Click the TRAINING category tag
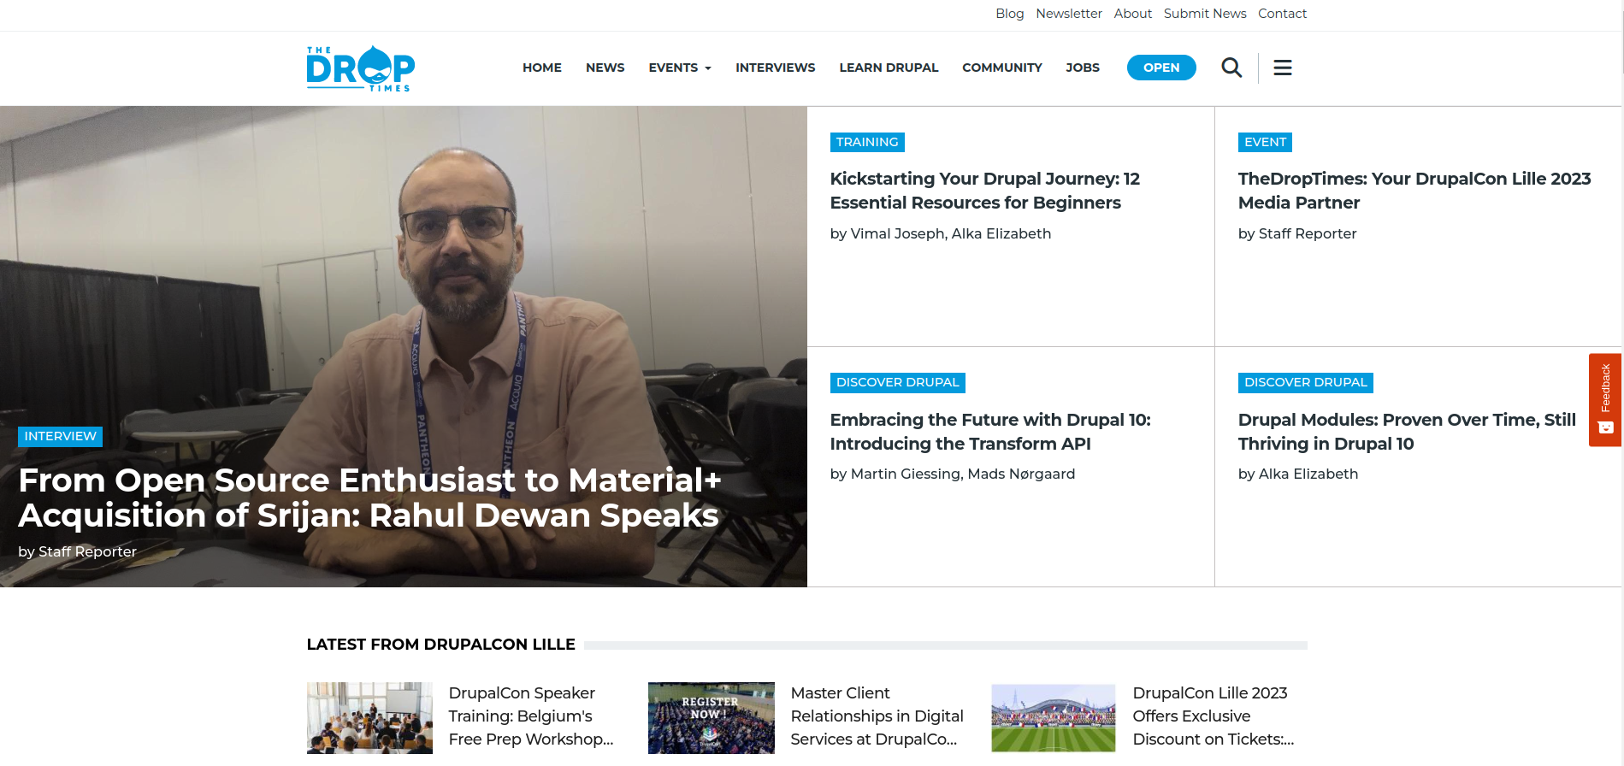 click(x=866, y=142)
